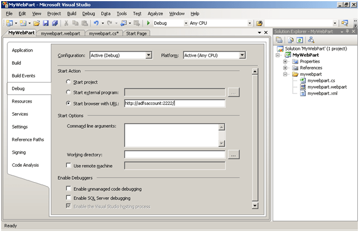Click the Save icon in the toolbar

(x=46, y=23)
